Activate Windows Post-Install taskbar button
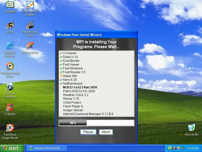This screenshot has width=202, height=152. click(x=47, y=148)
